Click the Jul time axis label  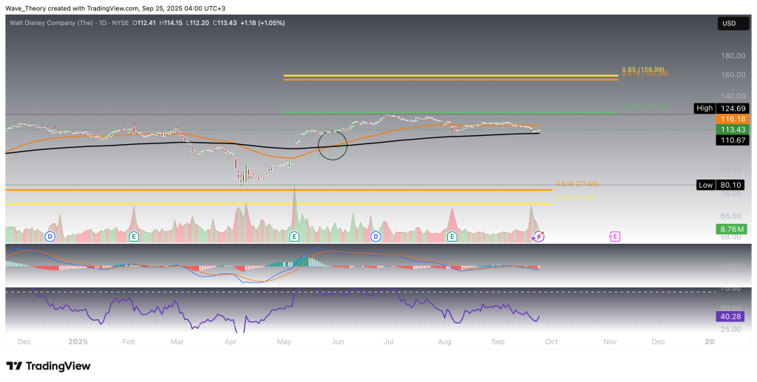pyautogui.click(x=388, y=341)
